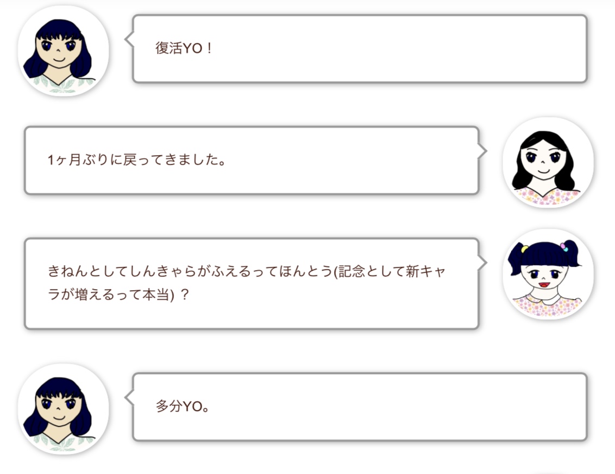Click the pointer tail of the きねんとして bubble
615x474 pixels.
coord(482,262)
